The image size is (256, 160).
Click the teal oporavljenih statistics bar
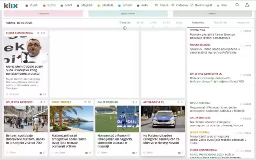[128, 14]
